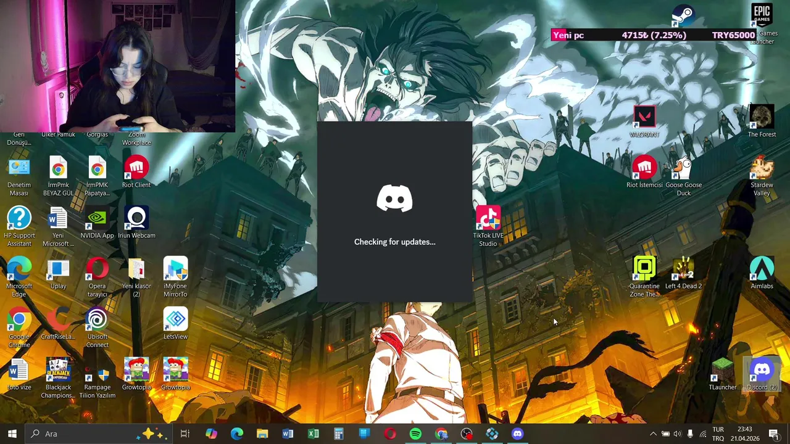Click the microphone tray icon
Screen dimensions: 790x444
(690, 434)
